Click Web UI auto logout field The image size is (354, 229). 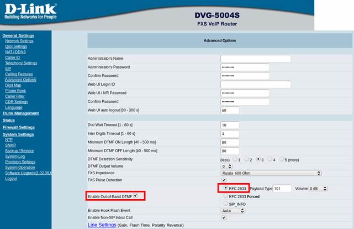(230, 110)
